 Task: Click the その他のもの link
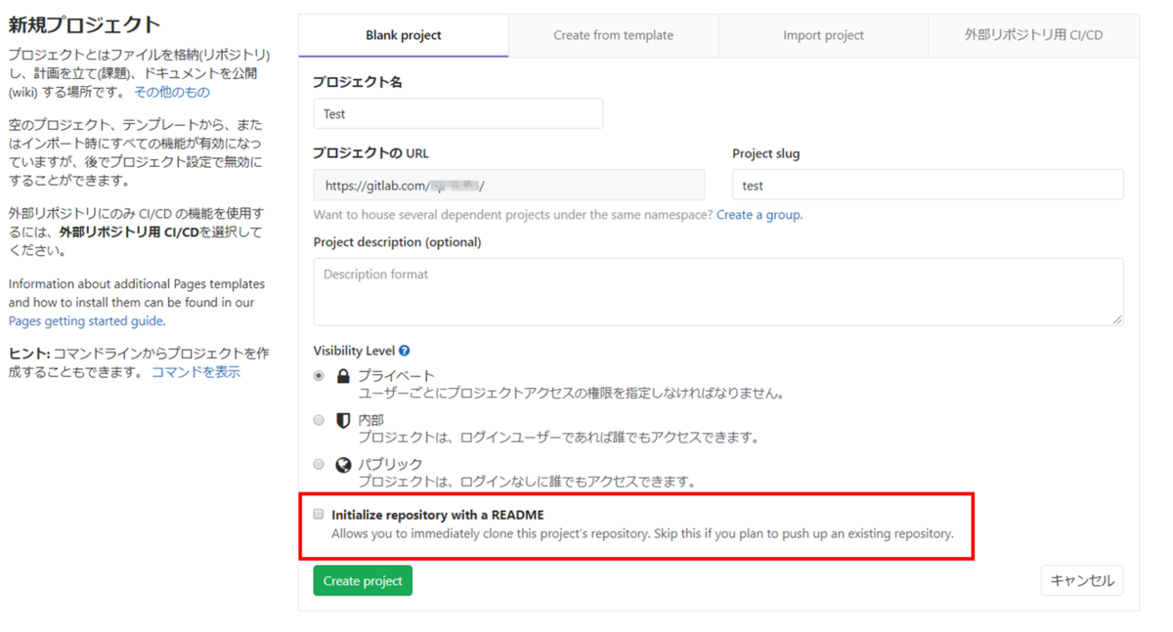pos(172,92)
